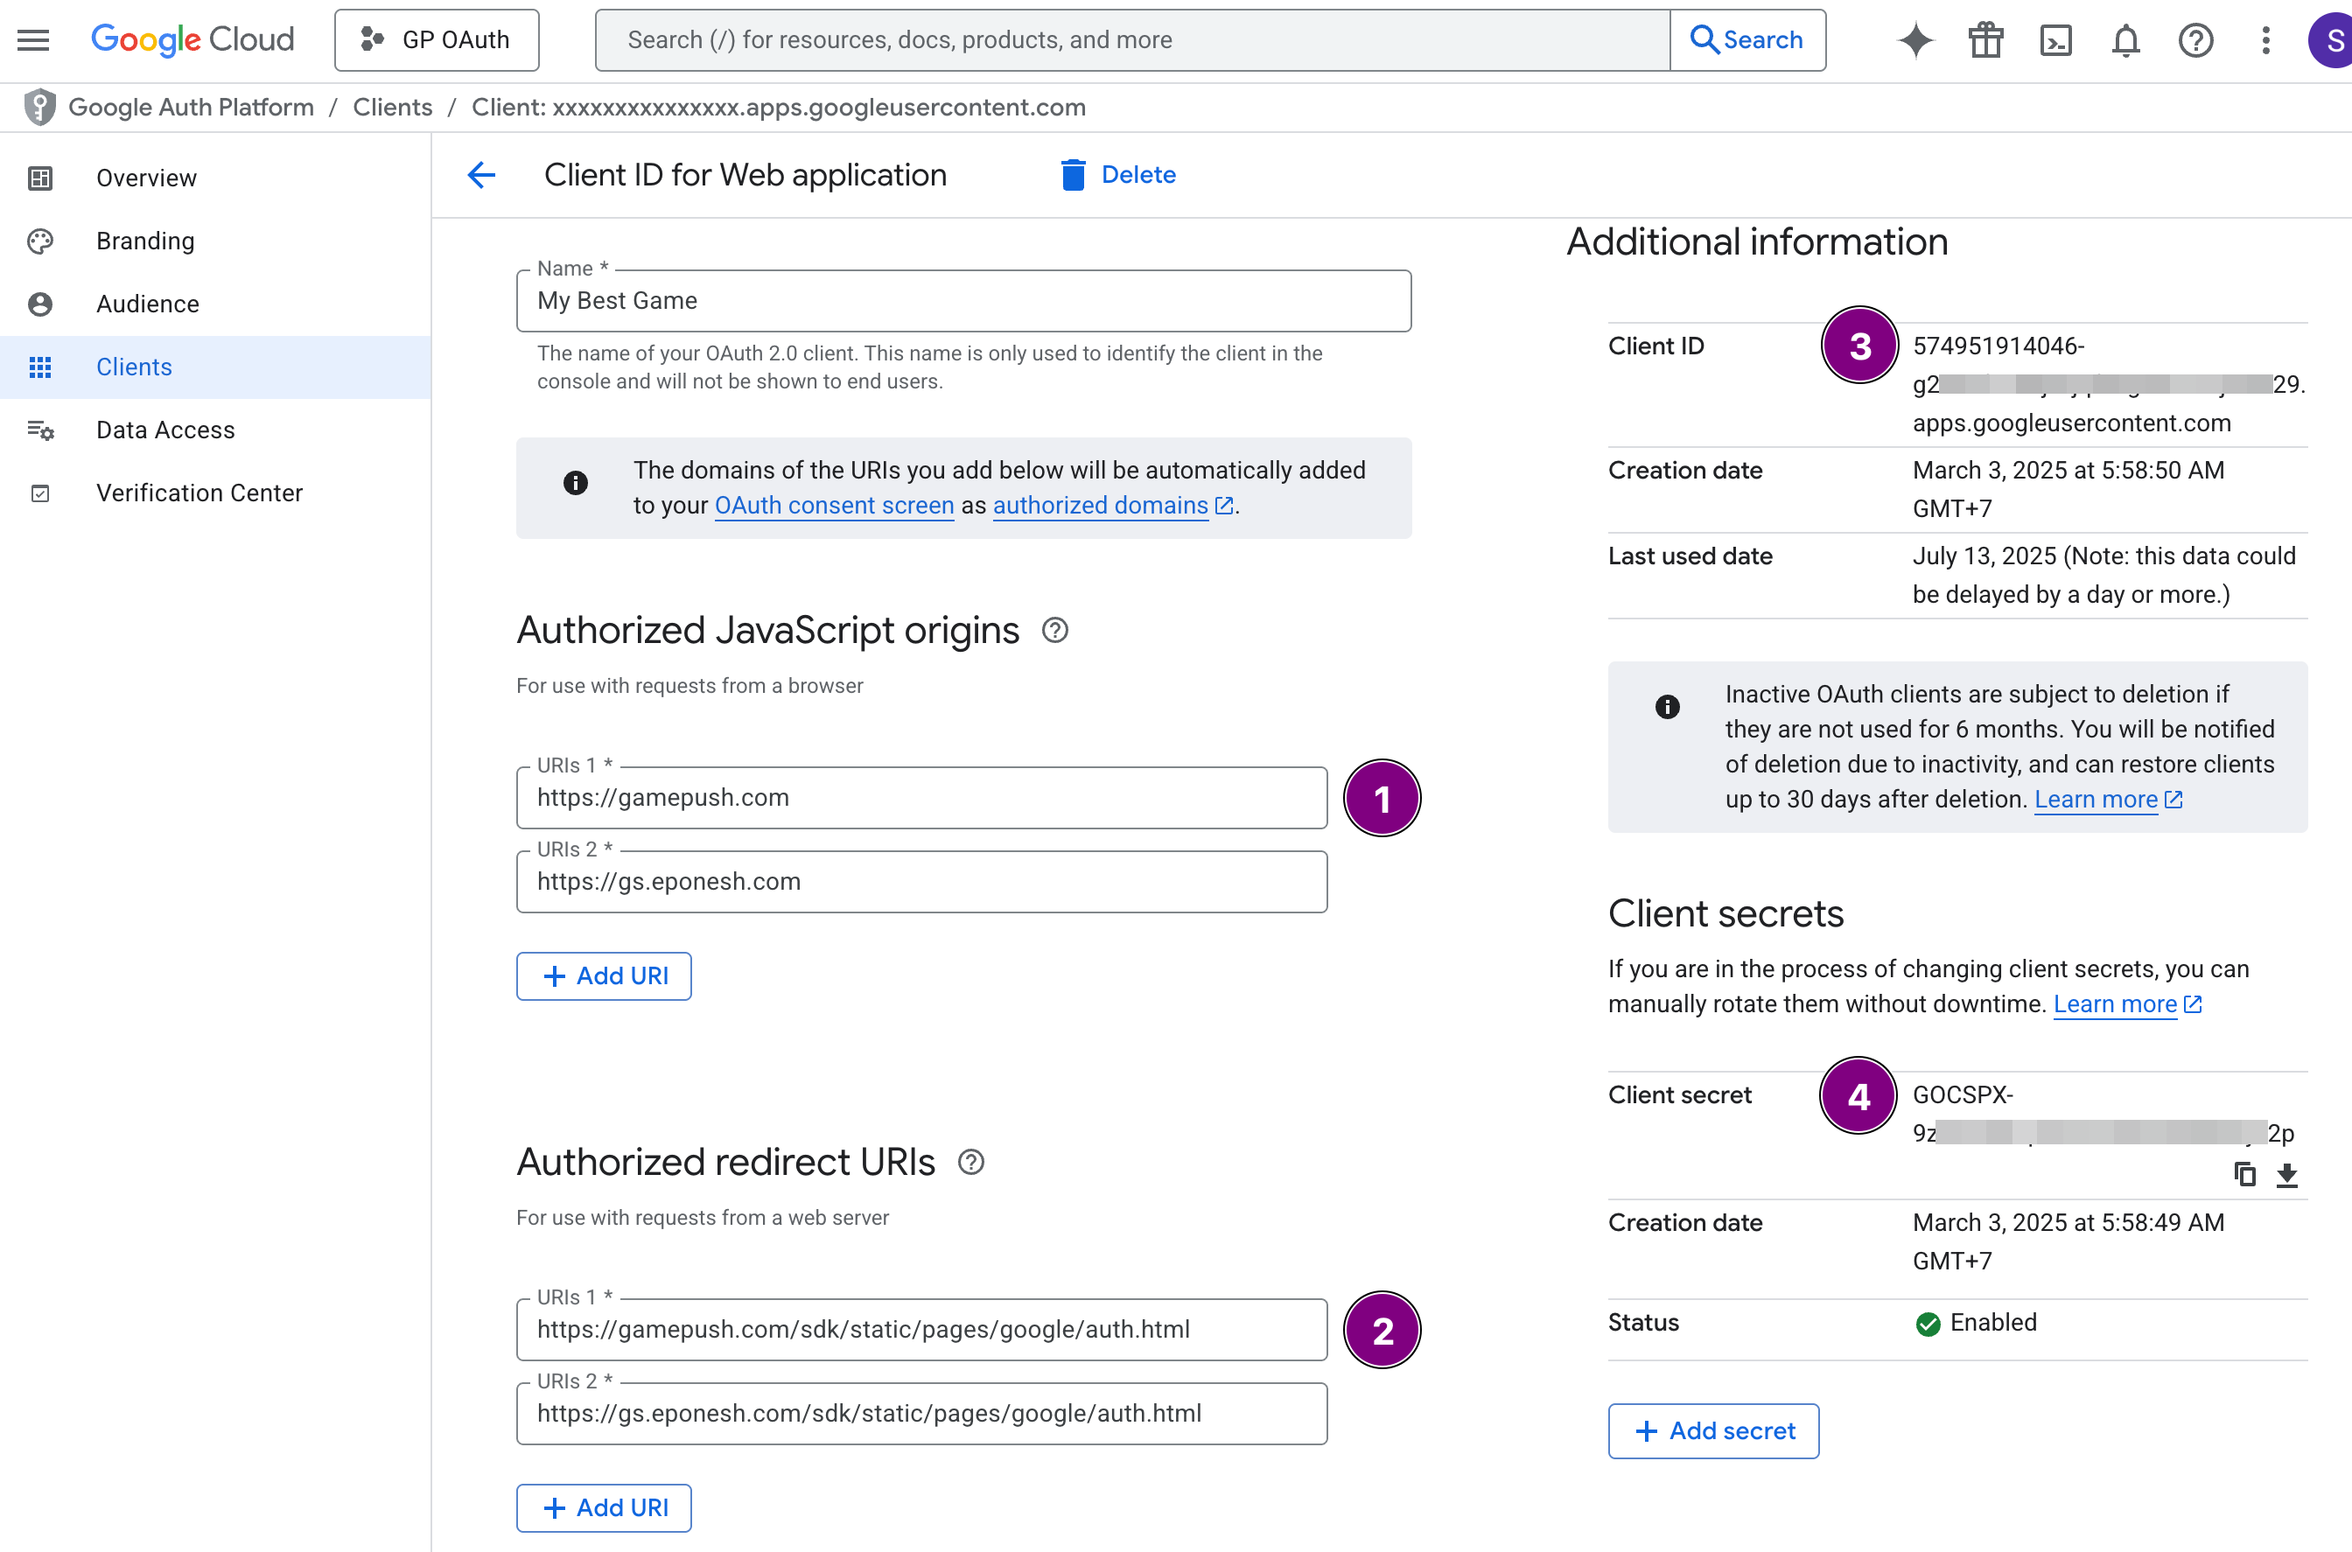The height and width of the screenshot is (1552, 2352).
Task: Focus the resource search field
Action: pyautogui.click(x=1132, y=39)
